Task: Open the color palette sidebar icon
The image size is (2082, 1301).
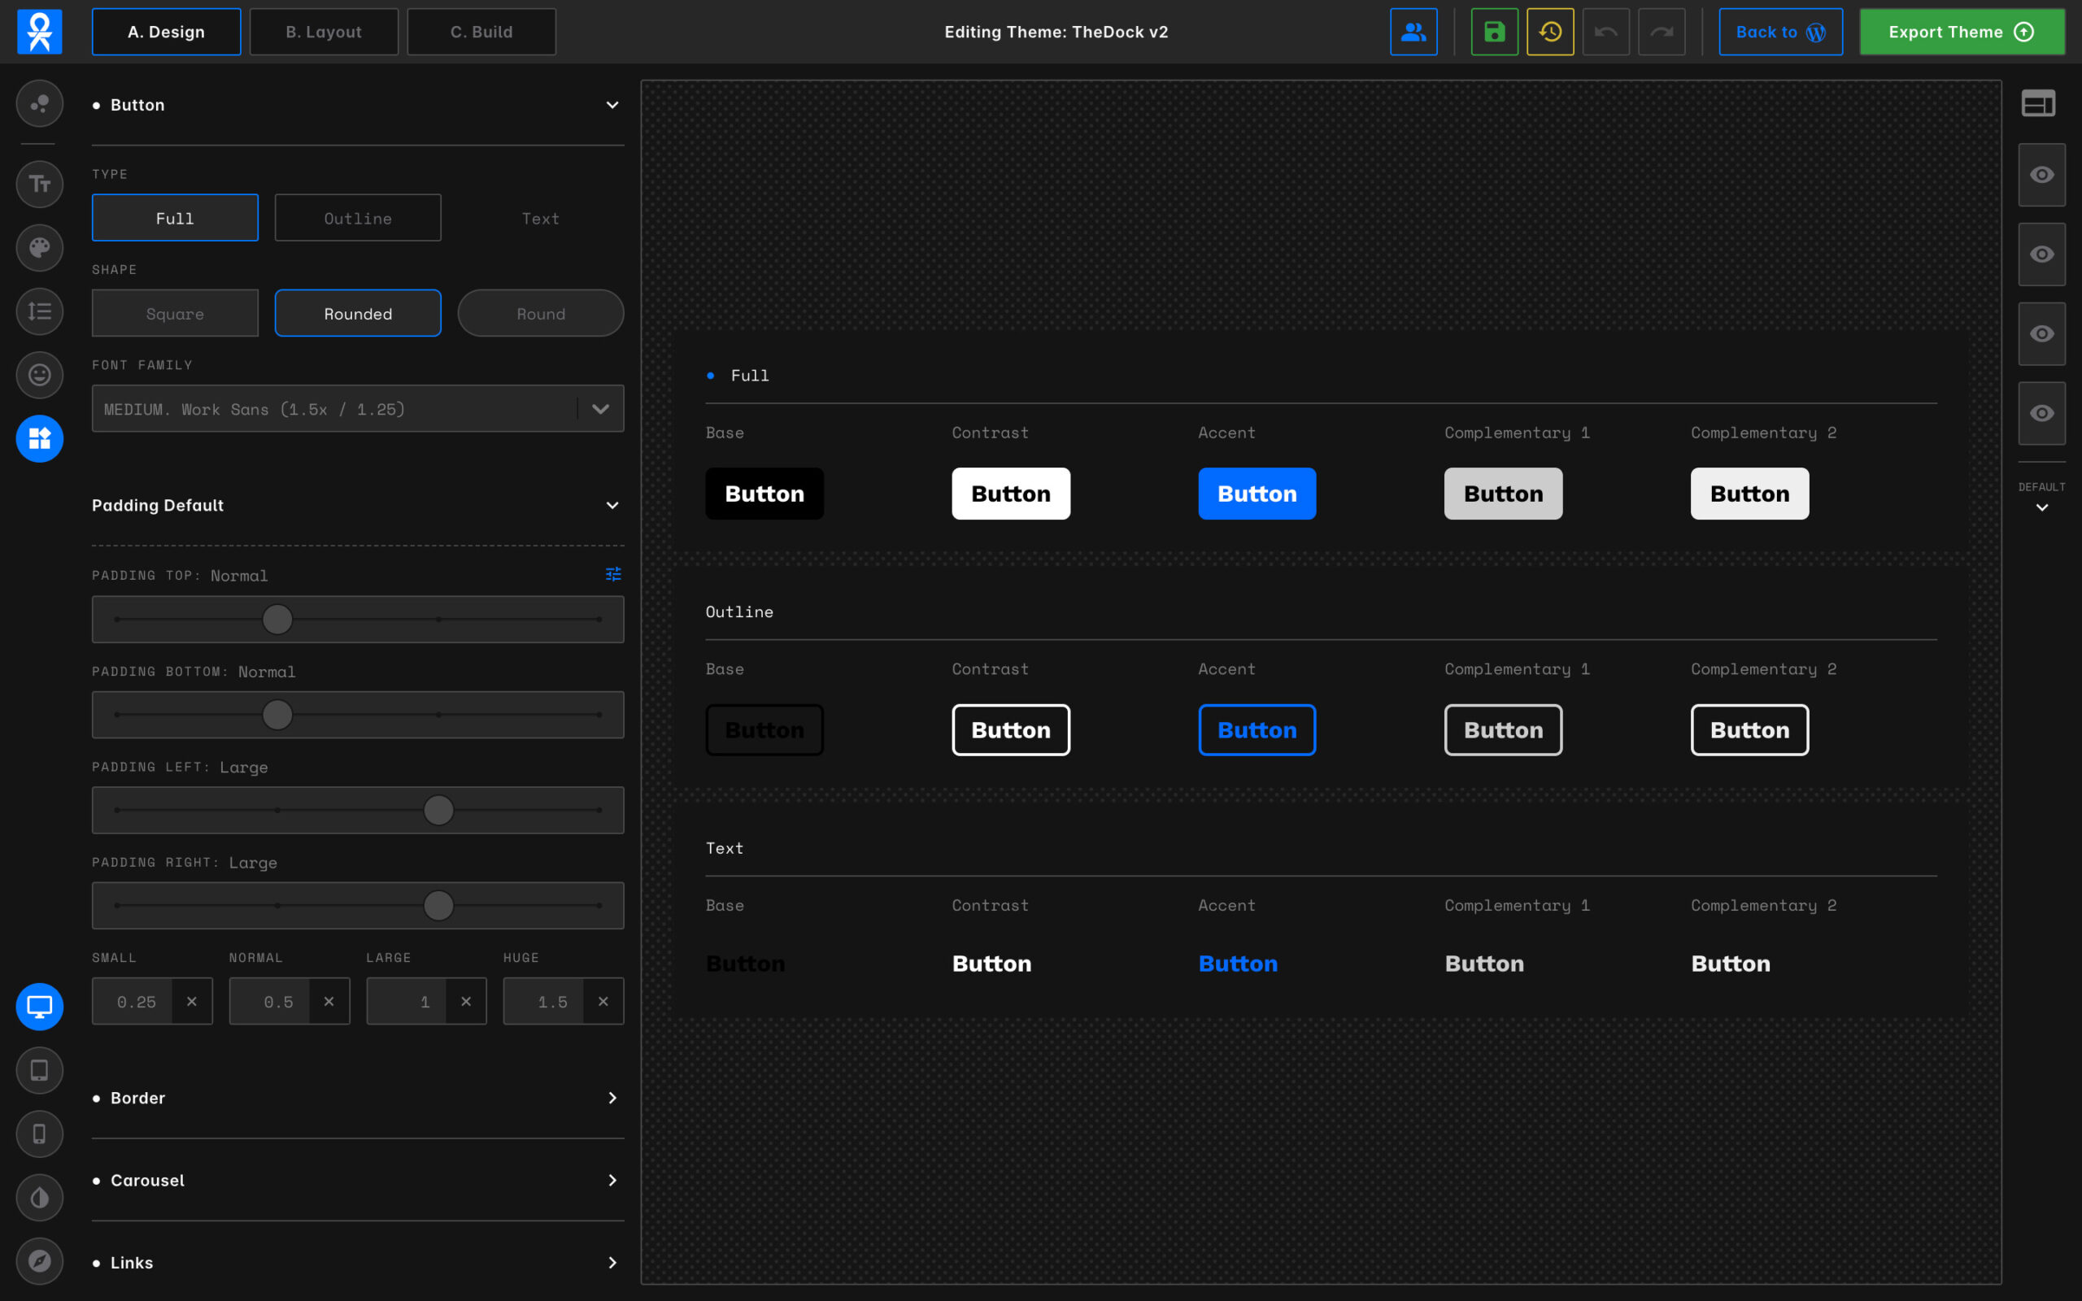Action: point(40,248)
